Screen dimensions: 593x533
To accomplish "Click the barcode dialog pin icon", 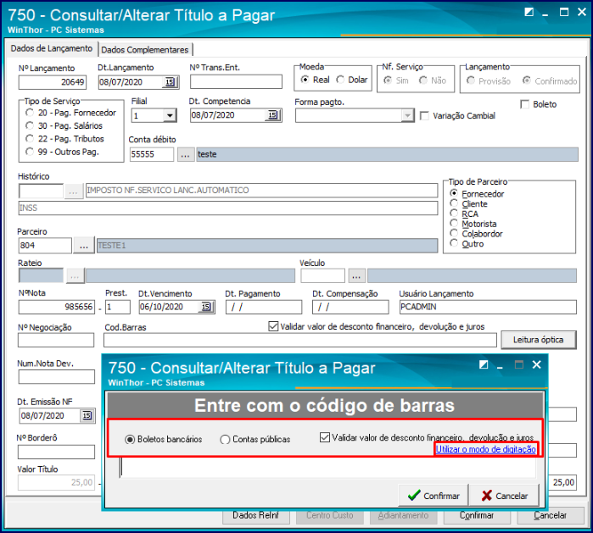I will (484, 364).
